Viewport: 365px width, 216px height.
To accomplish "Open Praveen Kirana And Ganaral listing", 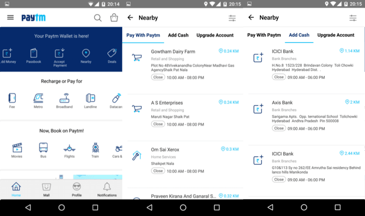I will pyautogui.click(x=183, y=195).
